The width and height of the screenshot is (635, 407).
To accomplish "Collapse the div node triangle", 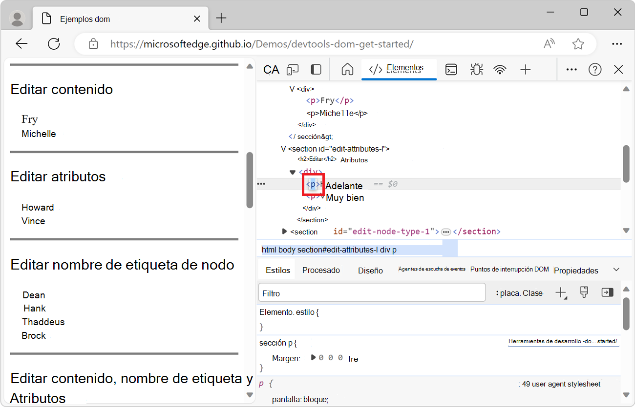I will [x=293, y=172].
